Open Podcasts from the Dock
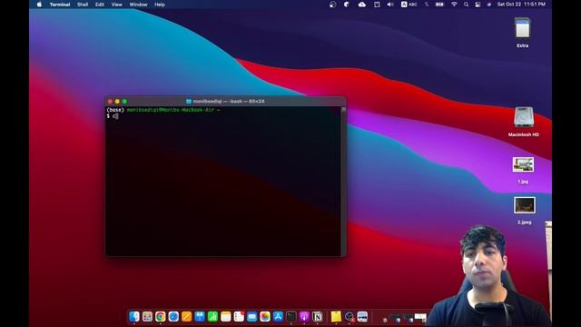 pos(304,316)
